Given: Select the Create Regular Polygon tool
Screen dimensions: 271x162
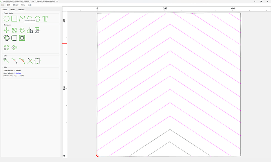Looking at the screenshot, I should 37,19.
